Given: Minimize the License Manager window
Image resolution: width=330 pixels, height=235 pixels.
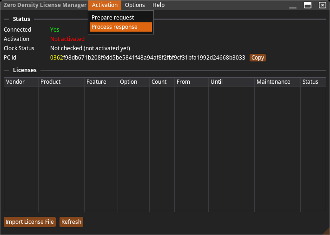Looking at the screenshot, I should pyautogui.click(x=292, y=6).
